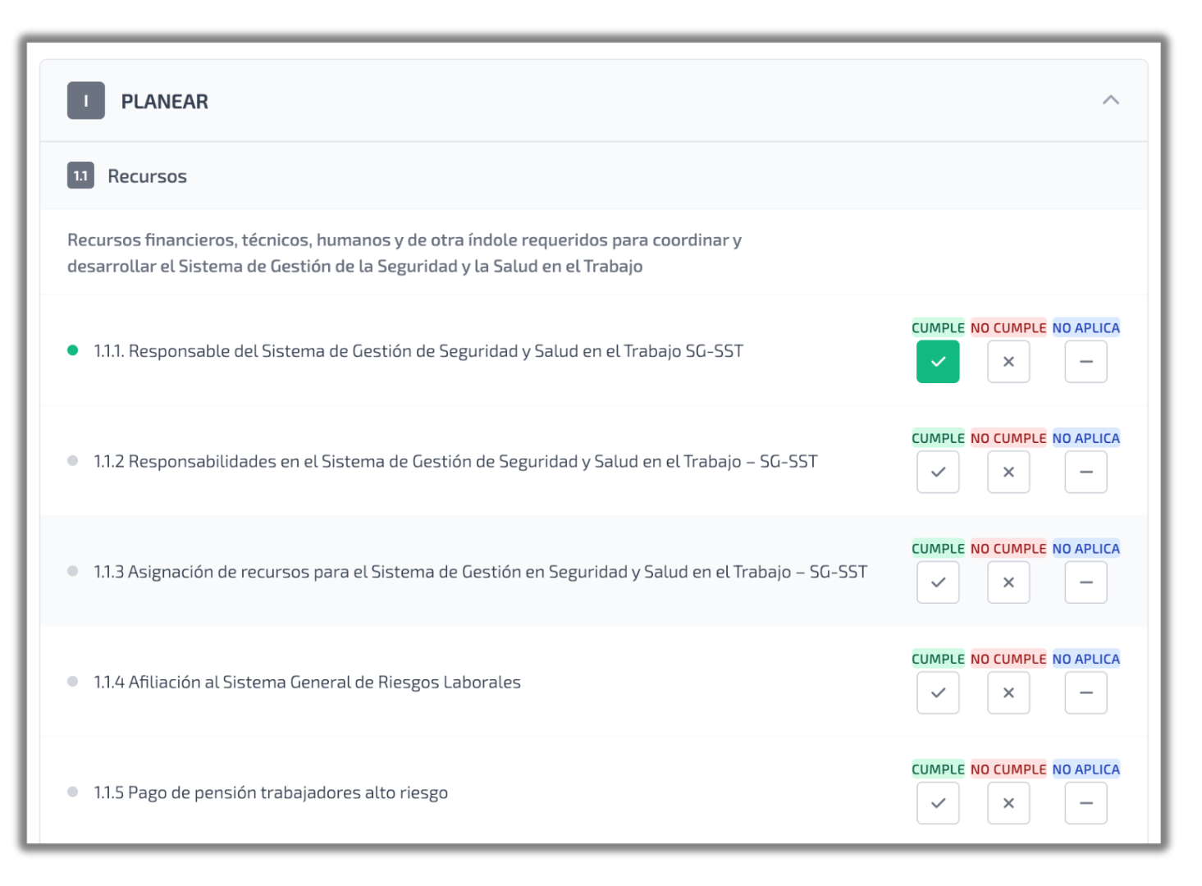Check Cumple for item 1.1.2 Responsabilidades
The image size is (1202, 886).
pos(938,473)
